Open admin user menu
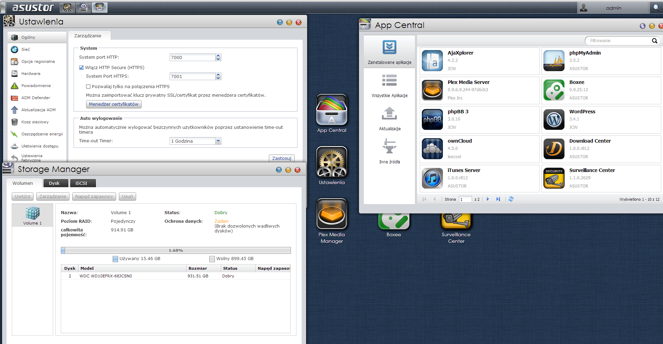The image size is (663, 344). click(x=613, y=8)
